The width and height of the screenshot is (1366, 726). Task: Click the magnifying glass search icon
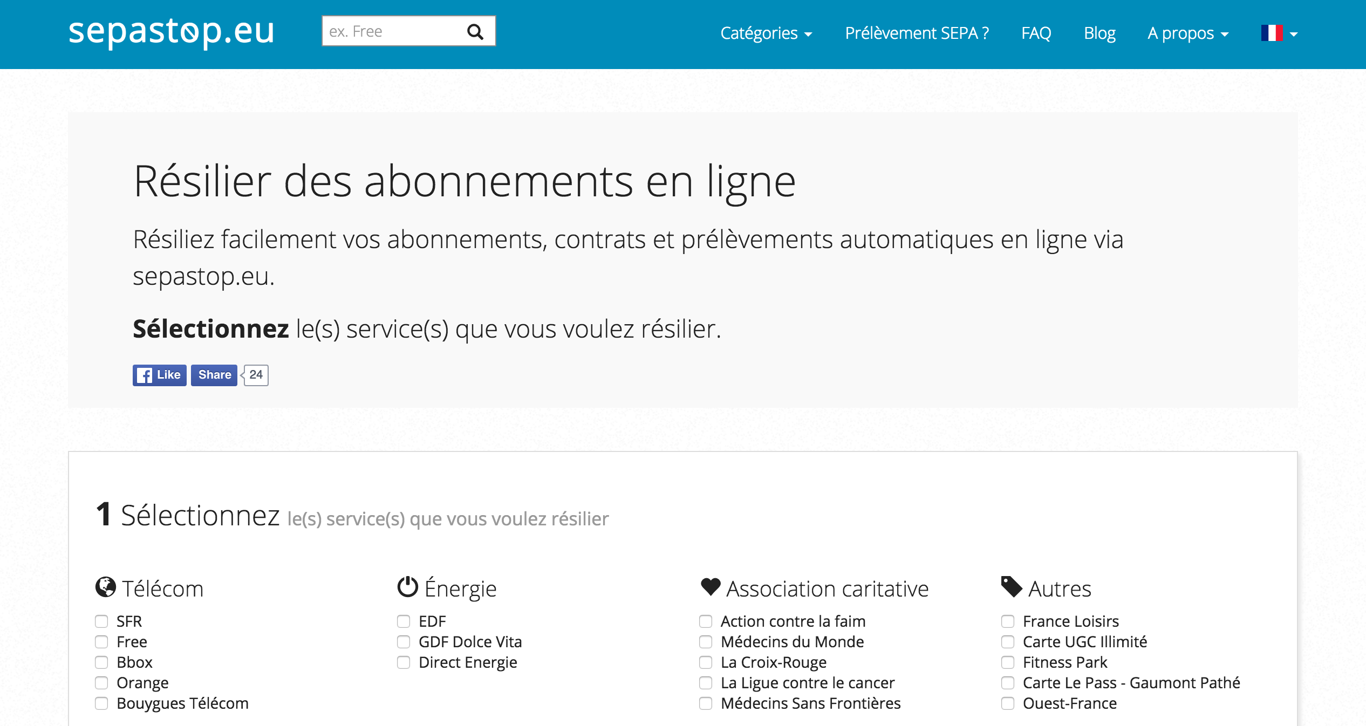475,32
